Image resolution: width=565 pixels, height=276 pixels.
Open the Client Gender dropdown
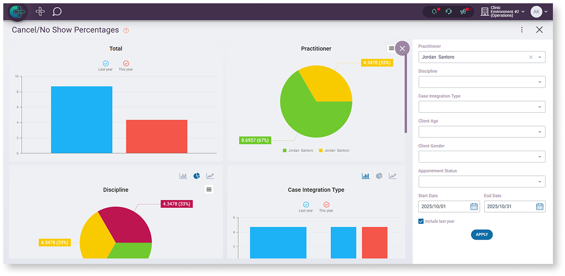coord(540,157)
